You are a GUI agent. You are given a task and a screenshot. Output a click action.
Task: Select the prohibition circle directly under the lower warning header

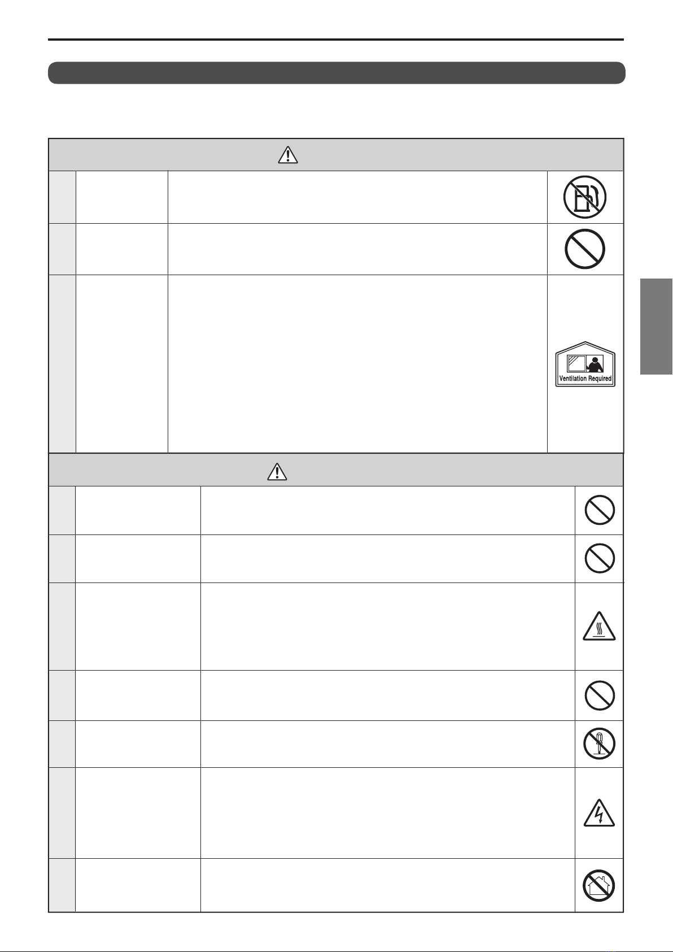600,510
